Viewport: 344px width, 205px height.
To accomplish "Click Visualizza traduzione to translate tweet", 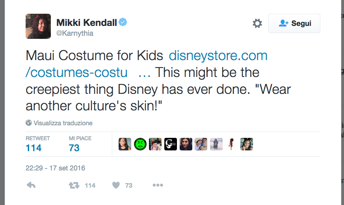I will (63, 123).
